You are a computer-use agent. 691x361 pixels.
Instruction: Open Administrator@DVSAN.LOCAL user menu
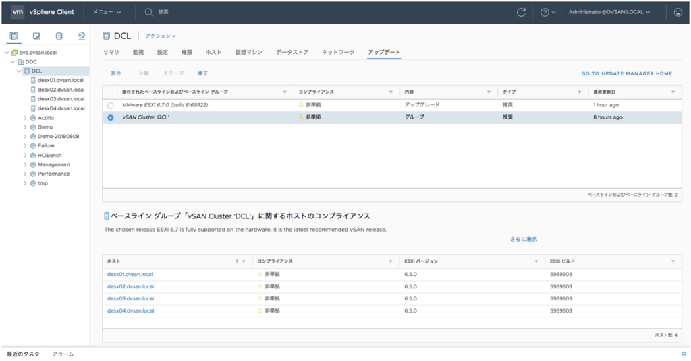click(609, 12)
